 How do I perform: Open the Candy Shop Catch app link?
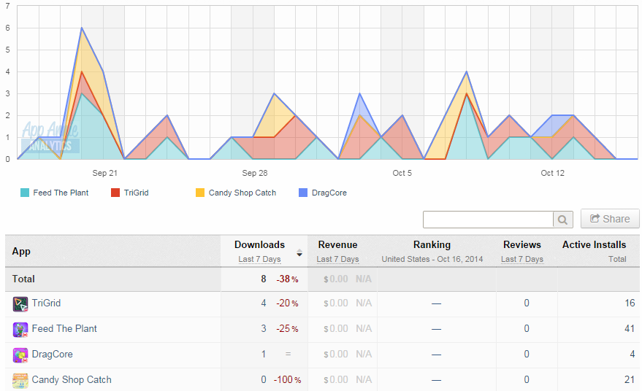tap(72, 379)
